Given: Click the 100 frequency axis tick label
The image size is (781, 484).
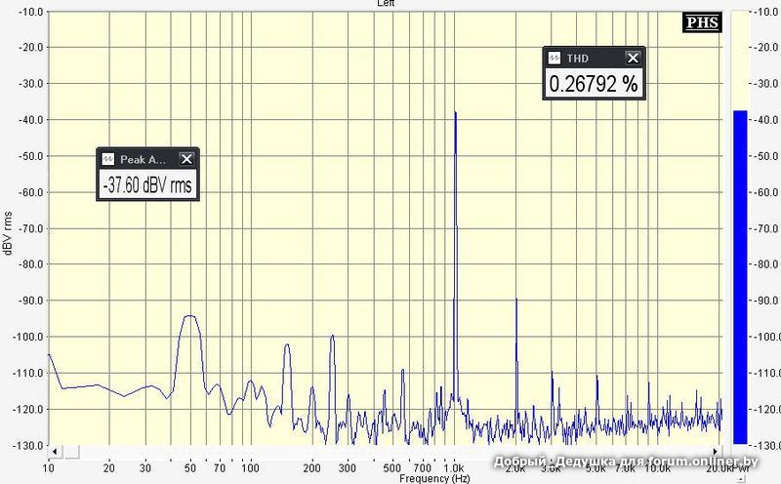Looking at the screenshot, I should pyautogui.click(x=250, y=468).
